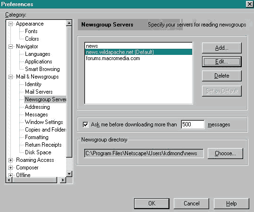Open the Fonts preferences page
The height and width of the screenshot is (212, 254).
click(31, 31)
